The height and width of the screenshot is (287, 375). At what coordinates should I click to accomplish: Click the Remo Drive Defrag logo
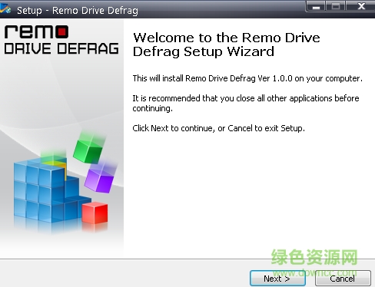coord(61,39)
